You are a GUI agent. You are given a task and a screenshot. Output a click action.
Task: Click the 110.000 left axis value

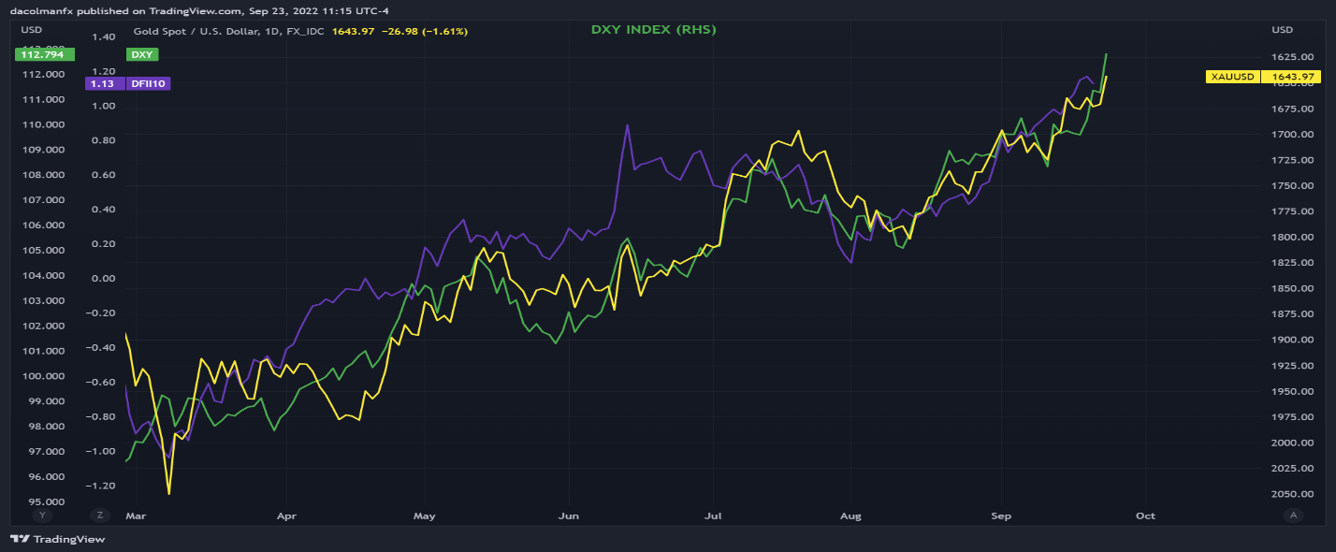42,124
